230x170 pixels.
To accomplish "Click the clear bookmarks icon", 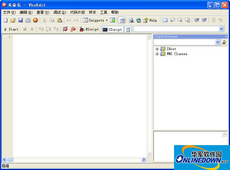I will [187, 20].
